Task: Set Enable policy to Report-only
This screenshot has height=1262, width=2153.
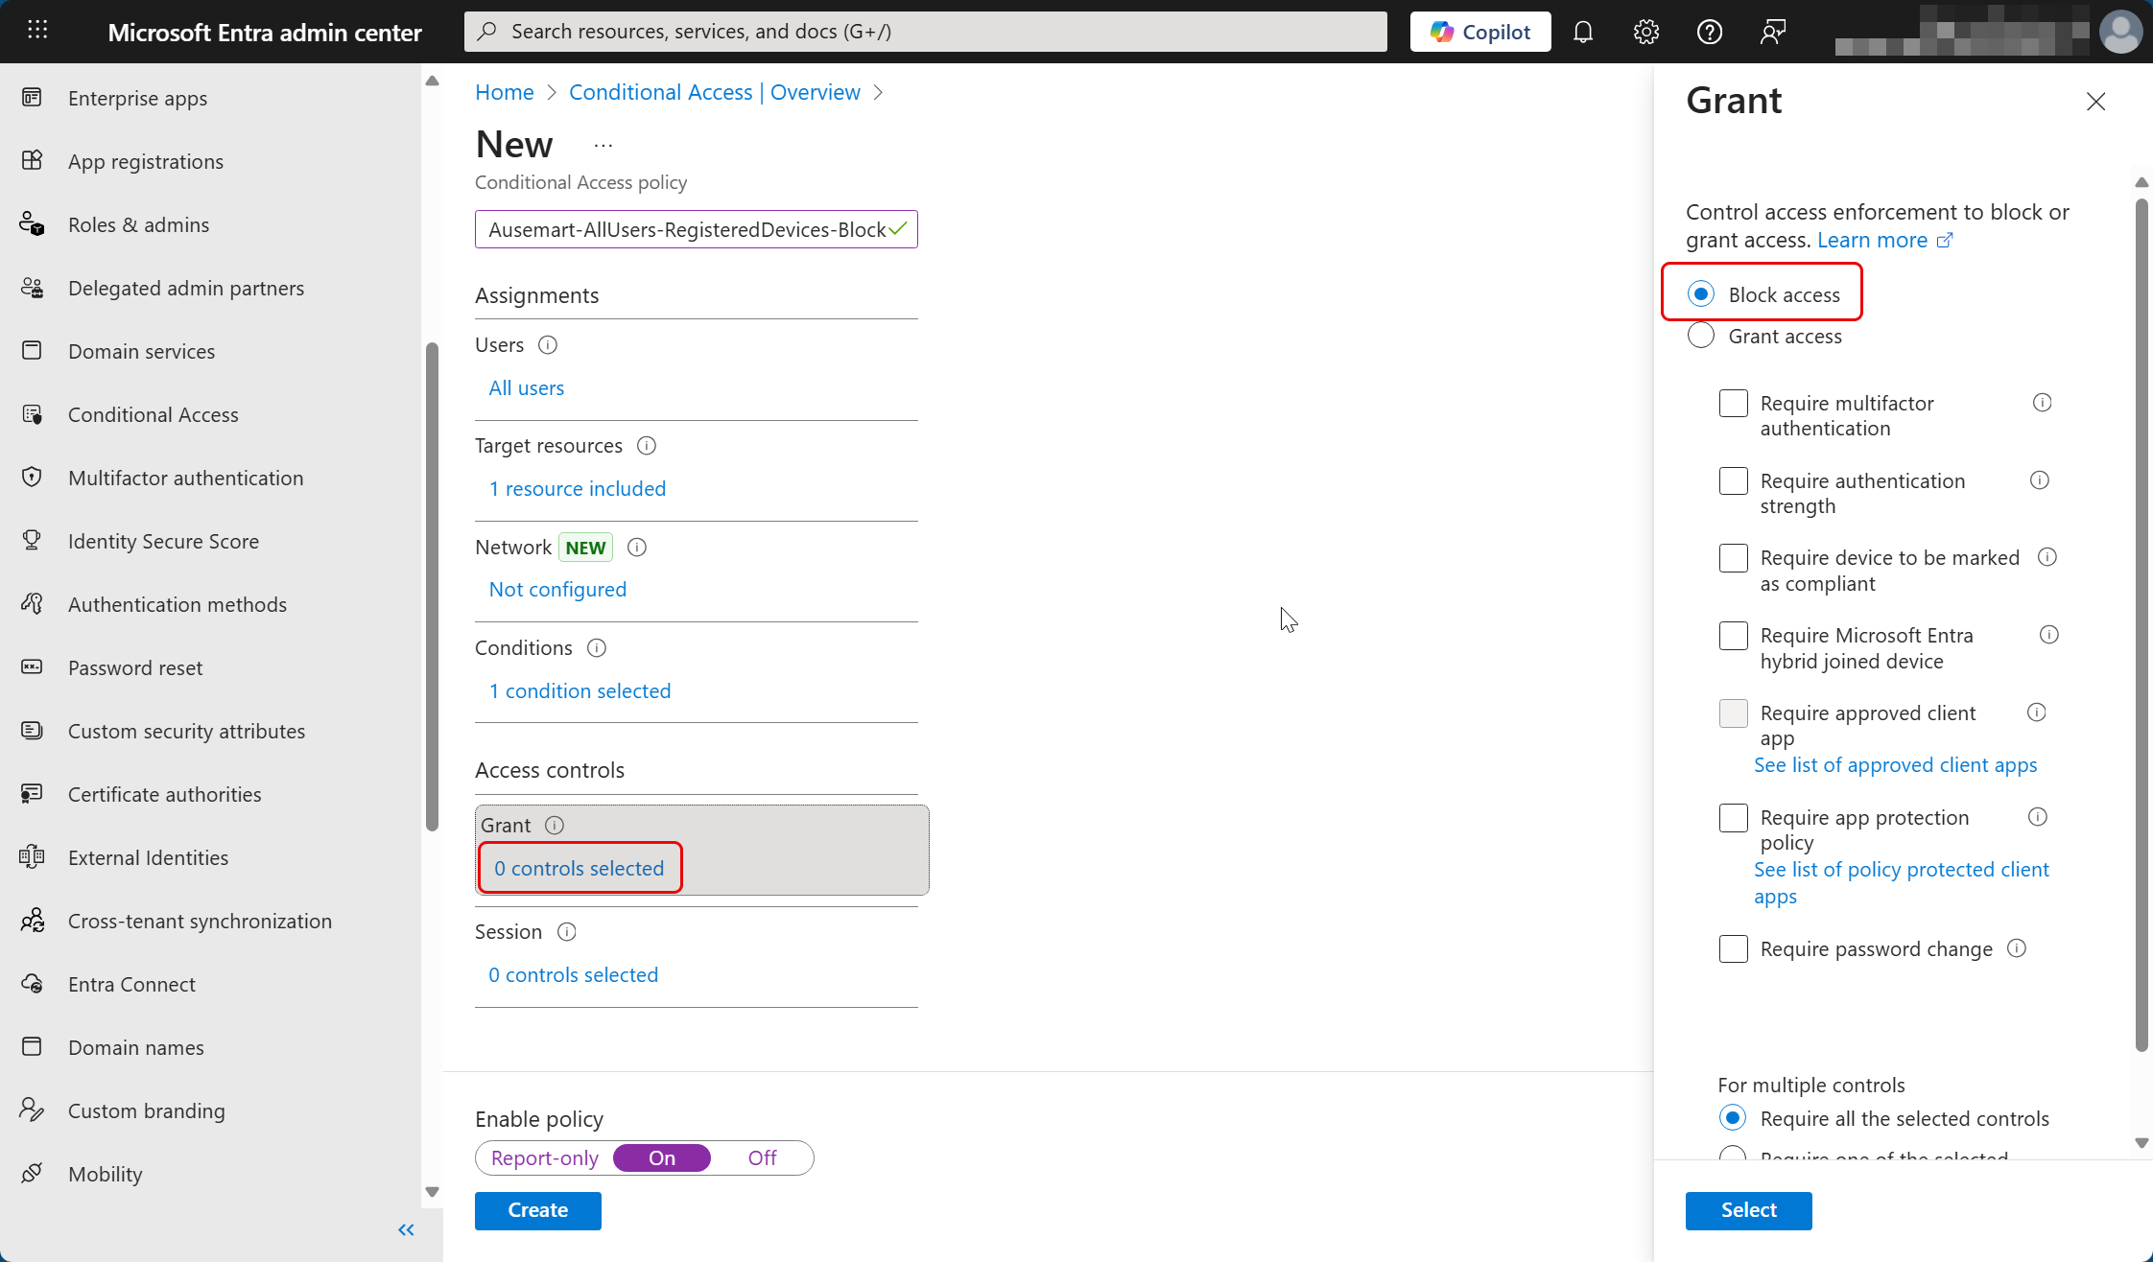Action: (544, 1157)
